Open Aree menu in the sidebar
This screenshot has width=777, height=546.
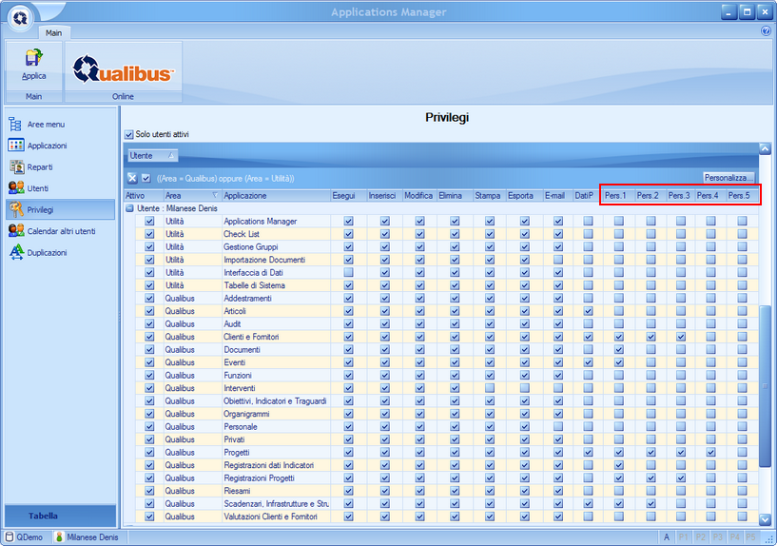pyautogui.click(x=46, y=124)
